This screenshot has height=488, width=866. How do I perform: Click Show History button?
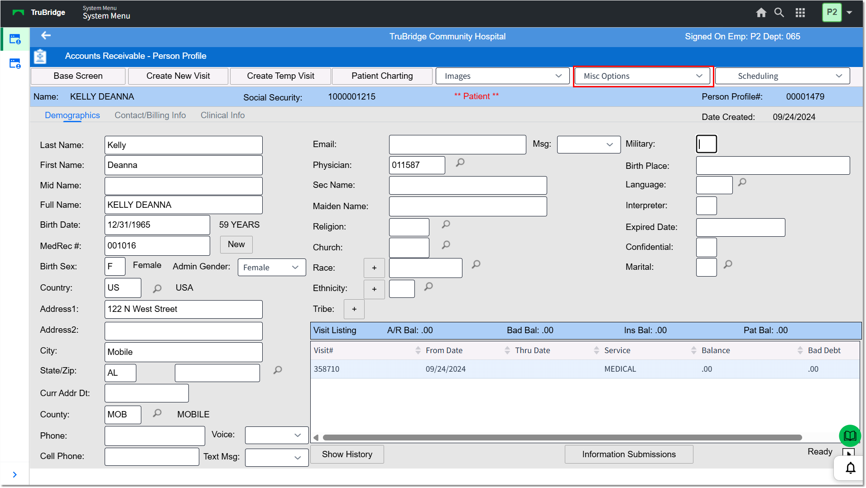coord(347,454)
